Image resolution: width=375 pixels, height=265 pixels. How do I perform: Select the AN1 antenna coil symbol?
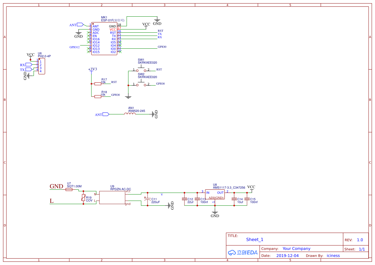click(x=130, y=114)
